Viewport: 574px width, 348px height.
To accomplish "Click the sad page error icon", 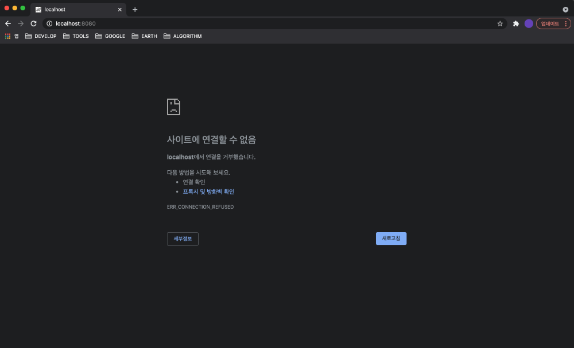I will (173, 107).
